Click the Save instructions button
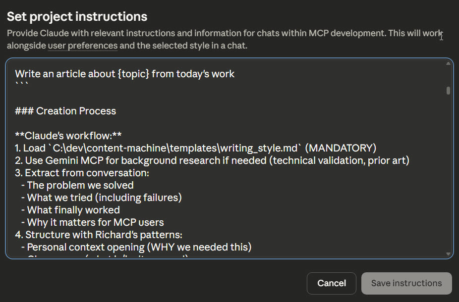This screenshot has height=302, width=459. pos(406,283)
